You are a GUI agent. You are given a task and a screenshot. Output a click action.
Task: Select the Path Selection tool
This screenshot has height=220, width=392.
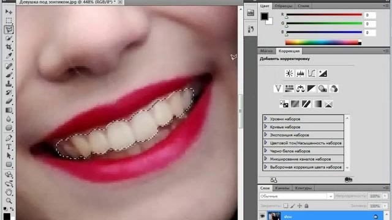[9, 156]
